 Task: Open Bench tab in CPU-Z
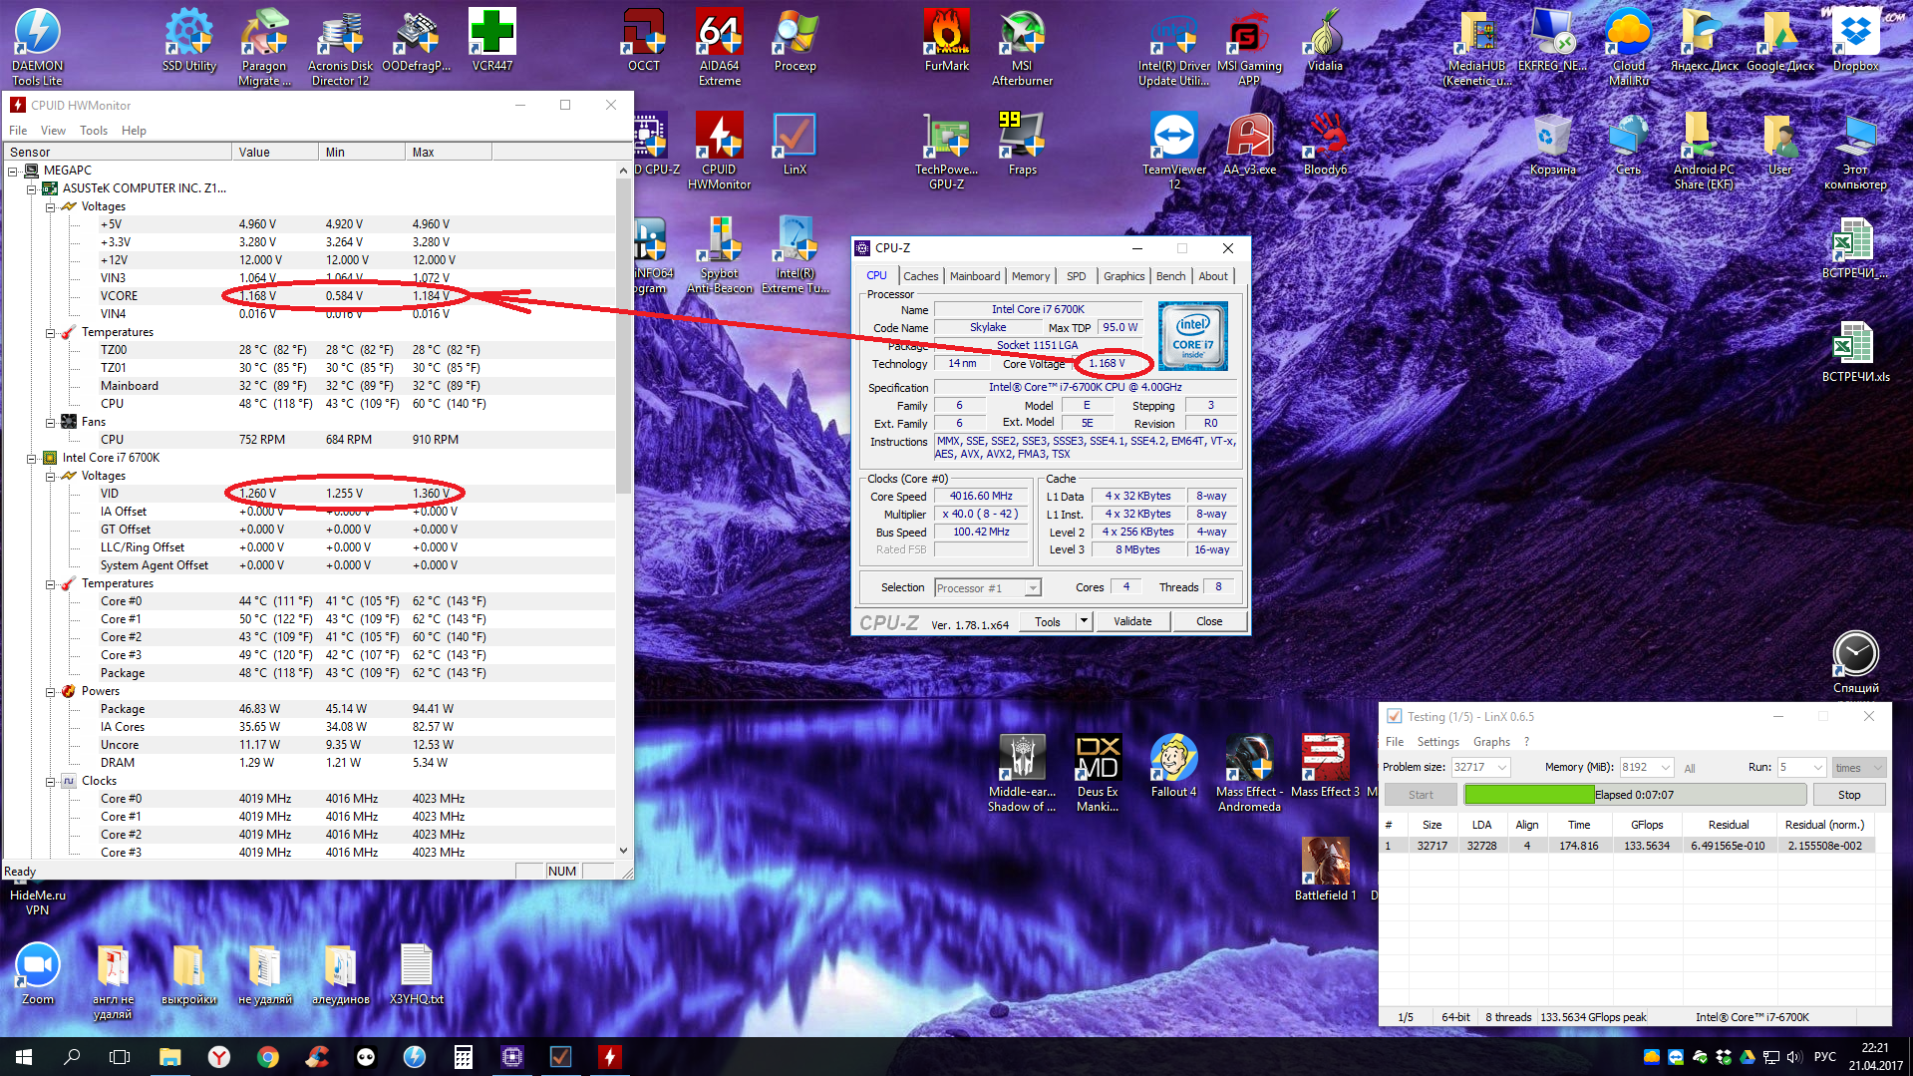point(1170,276)
